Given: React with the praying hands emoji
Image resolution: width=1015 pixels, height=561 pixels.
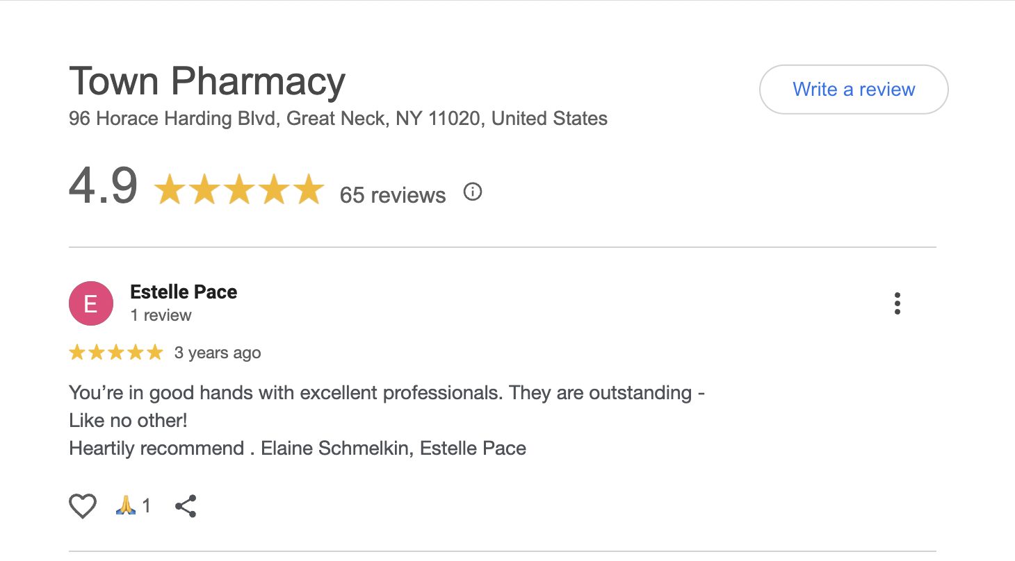Looking at the screenshot, I should (125, 505).
